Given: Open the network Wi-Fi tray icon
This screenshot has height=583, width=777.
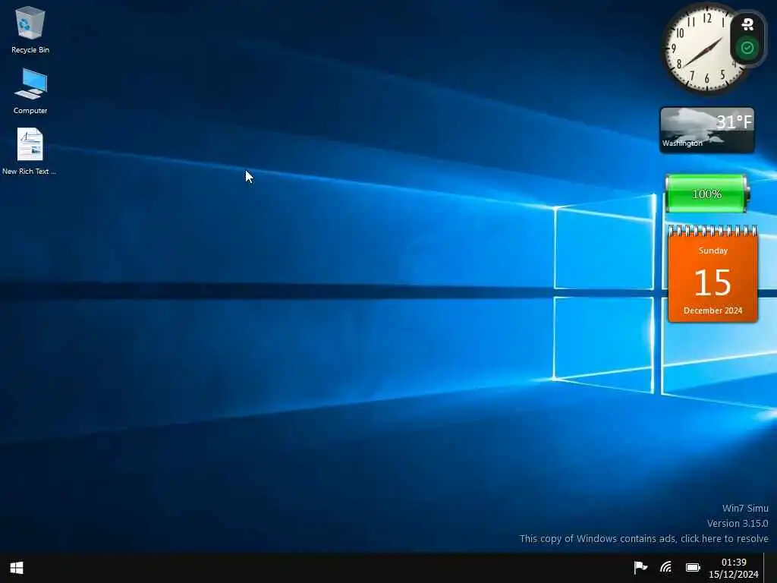Looking at the screenshot, I should (666, 567).
